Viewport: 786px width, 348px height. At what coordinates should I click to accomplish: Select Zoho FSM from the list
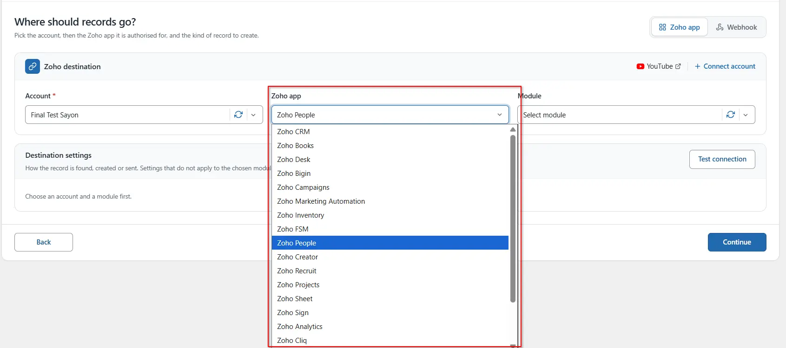click(x=390, y=229)
